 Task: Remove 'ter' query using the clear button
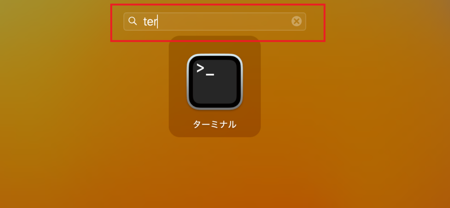point(297,21)
